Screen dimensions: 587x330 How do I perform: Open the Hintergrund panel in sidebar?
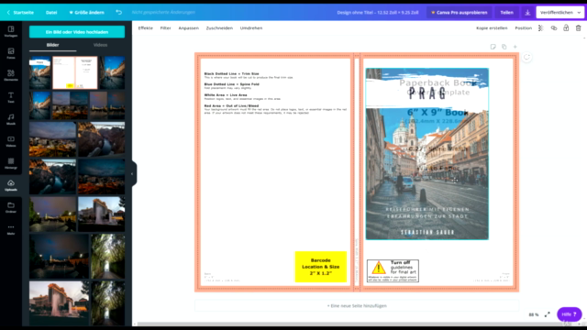pyautogui.click(x=11, y=163)
